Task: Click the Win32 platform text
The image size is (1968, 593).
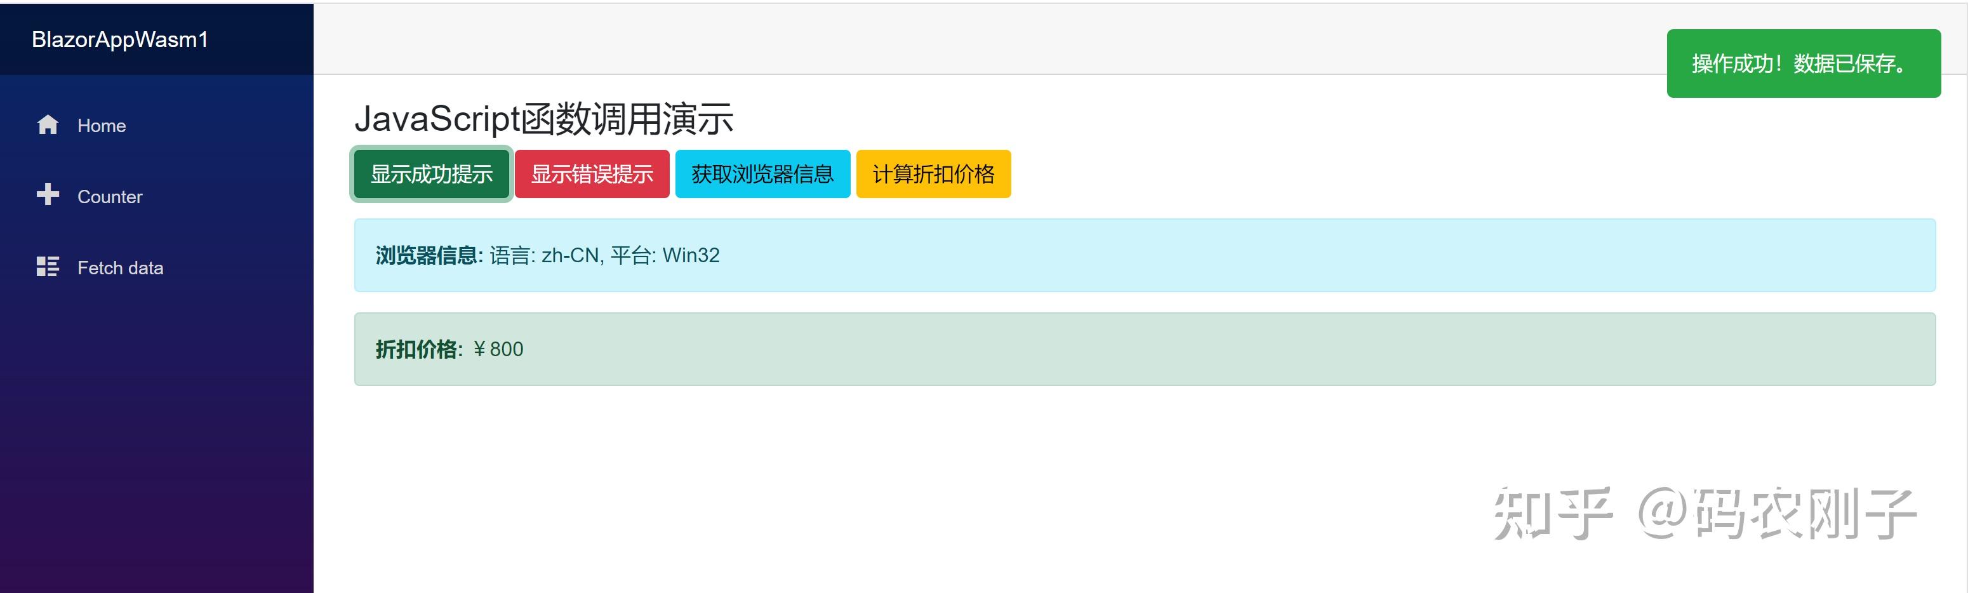Action: pyautogui.click(x=691, y=255)
